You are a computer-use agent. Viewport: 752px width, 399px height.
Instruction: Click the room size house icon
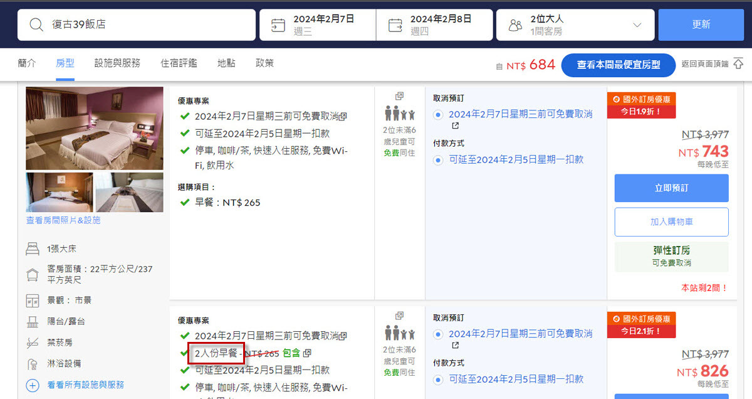(33, 274)
